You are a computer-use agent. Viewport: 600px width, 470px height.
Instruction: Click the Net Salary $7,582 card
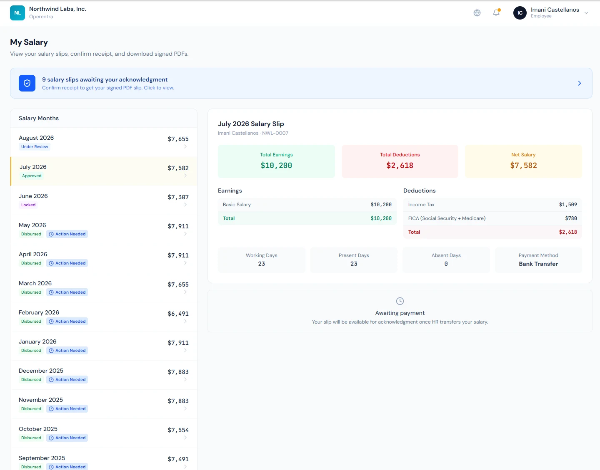[x=523, y=161]
